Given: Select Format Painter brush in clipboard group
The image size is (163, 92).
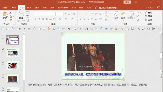Looking at the screenshot, I should [x=10, y=20].
